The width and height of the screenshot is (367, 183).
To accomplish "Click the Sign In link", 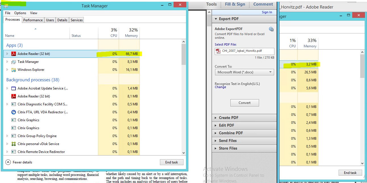I will (267, 12).
